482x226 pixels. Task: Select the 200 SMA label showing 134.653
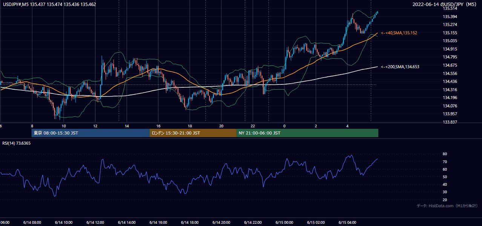[400, 67]
